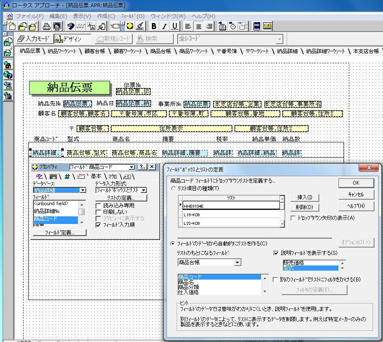
Task: Click the fast format paintbrush icon
Action: click(x=140, y=26)
